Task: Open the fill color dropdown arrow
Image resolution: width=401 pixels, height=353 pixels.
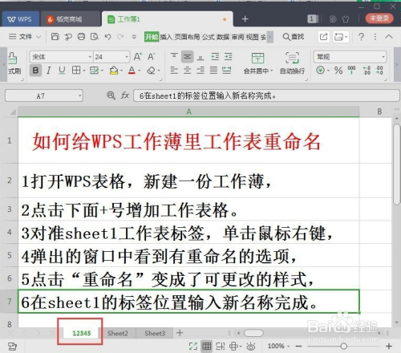Action: point(121,71)
